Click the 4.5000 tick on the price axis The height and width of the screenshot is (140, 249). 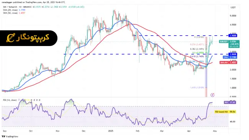(x=233, y=25)
